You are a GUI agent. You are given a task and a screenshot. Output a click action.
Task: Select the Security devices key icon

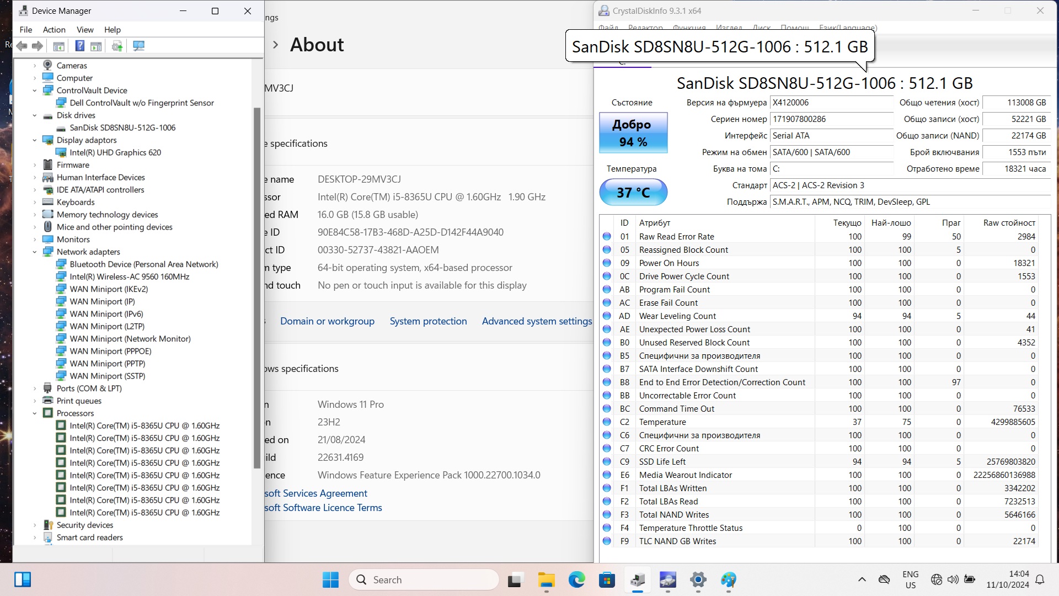point(48,525)
